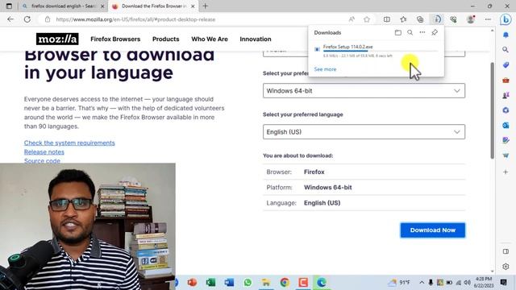Open WhatsApp from the taskbar

click(x=248, y=283)
